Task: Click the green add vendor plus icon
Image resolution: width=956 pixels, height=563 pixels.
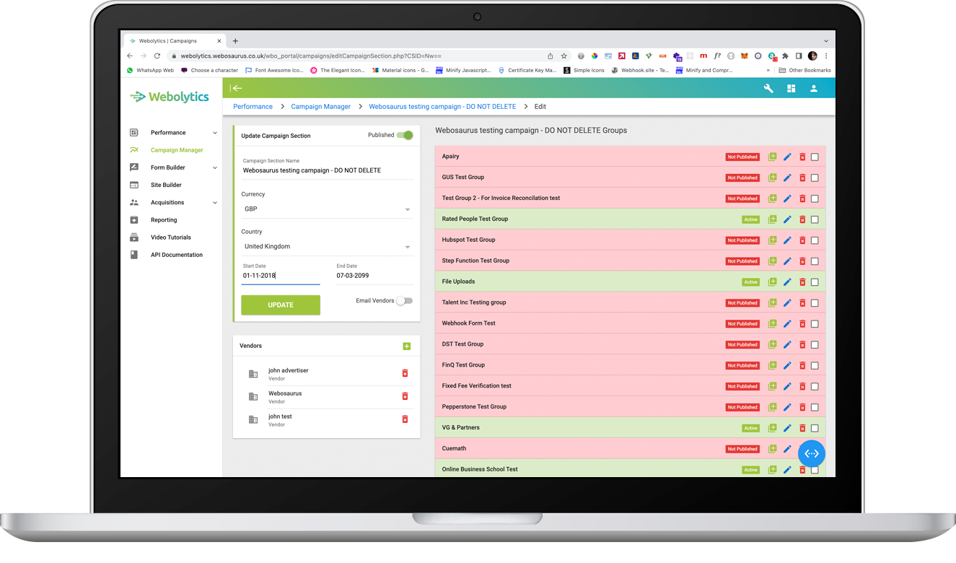Action: tap(406, 346)
